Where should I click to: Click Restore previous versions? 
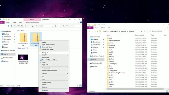(49, 70)
